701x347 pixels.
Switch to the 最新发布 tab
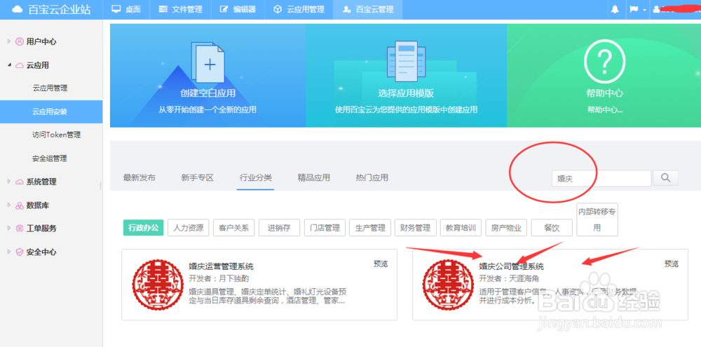click(x=139, y=177)
